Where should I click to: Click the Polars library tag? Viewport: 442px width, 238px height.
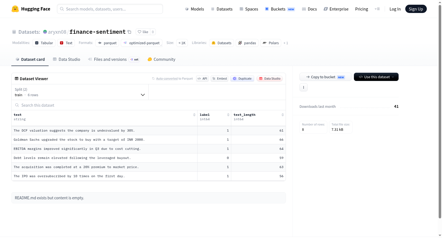point(271,43)
